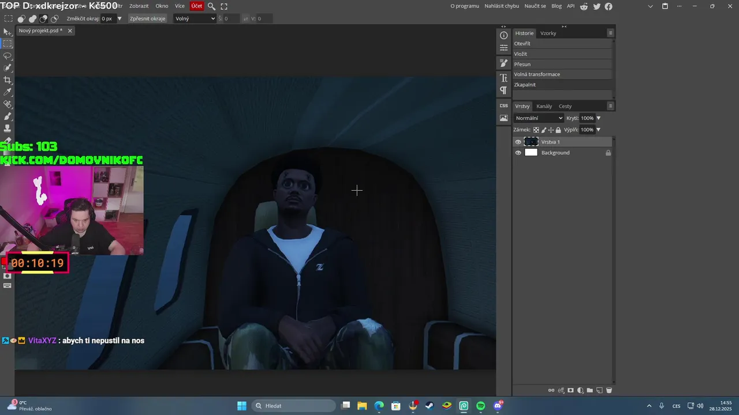Open the Layers panel options menu

(x=610, y=106)
